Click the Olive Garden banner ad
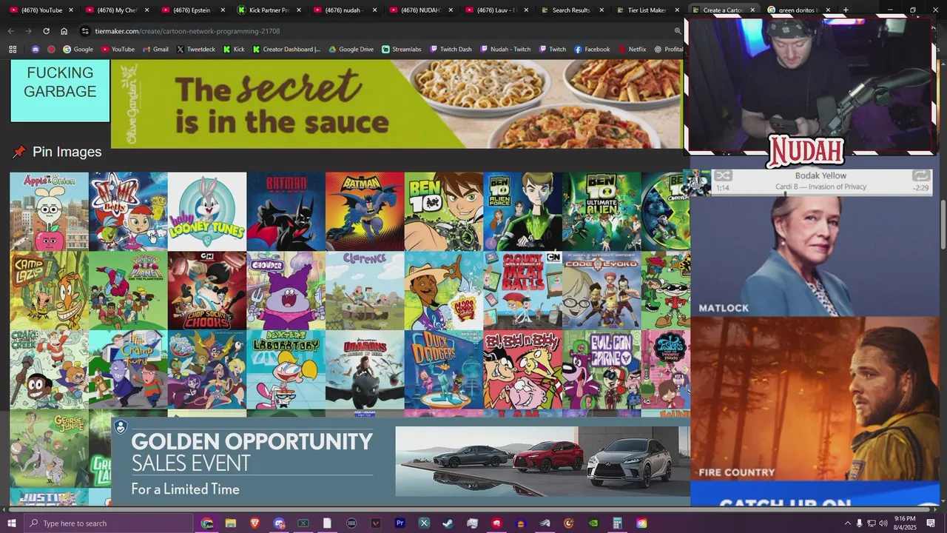The width and height of the screenshot is (947, 533). (x=397, y=104)
